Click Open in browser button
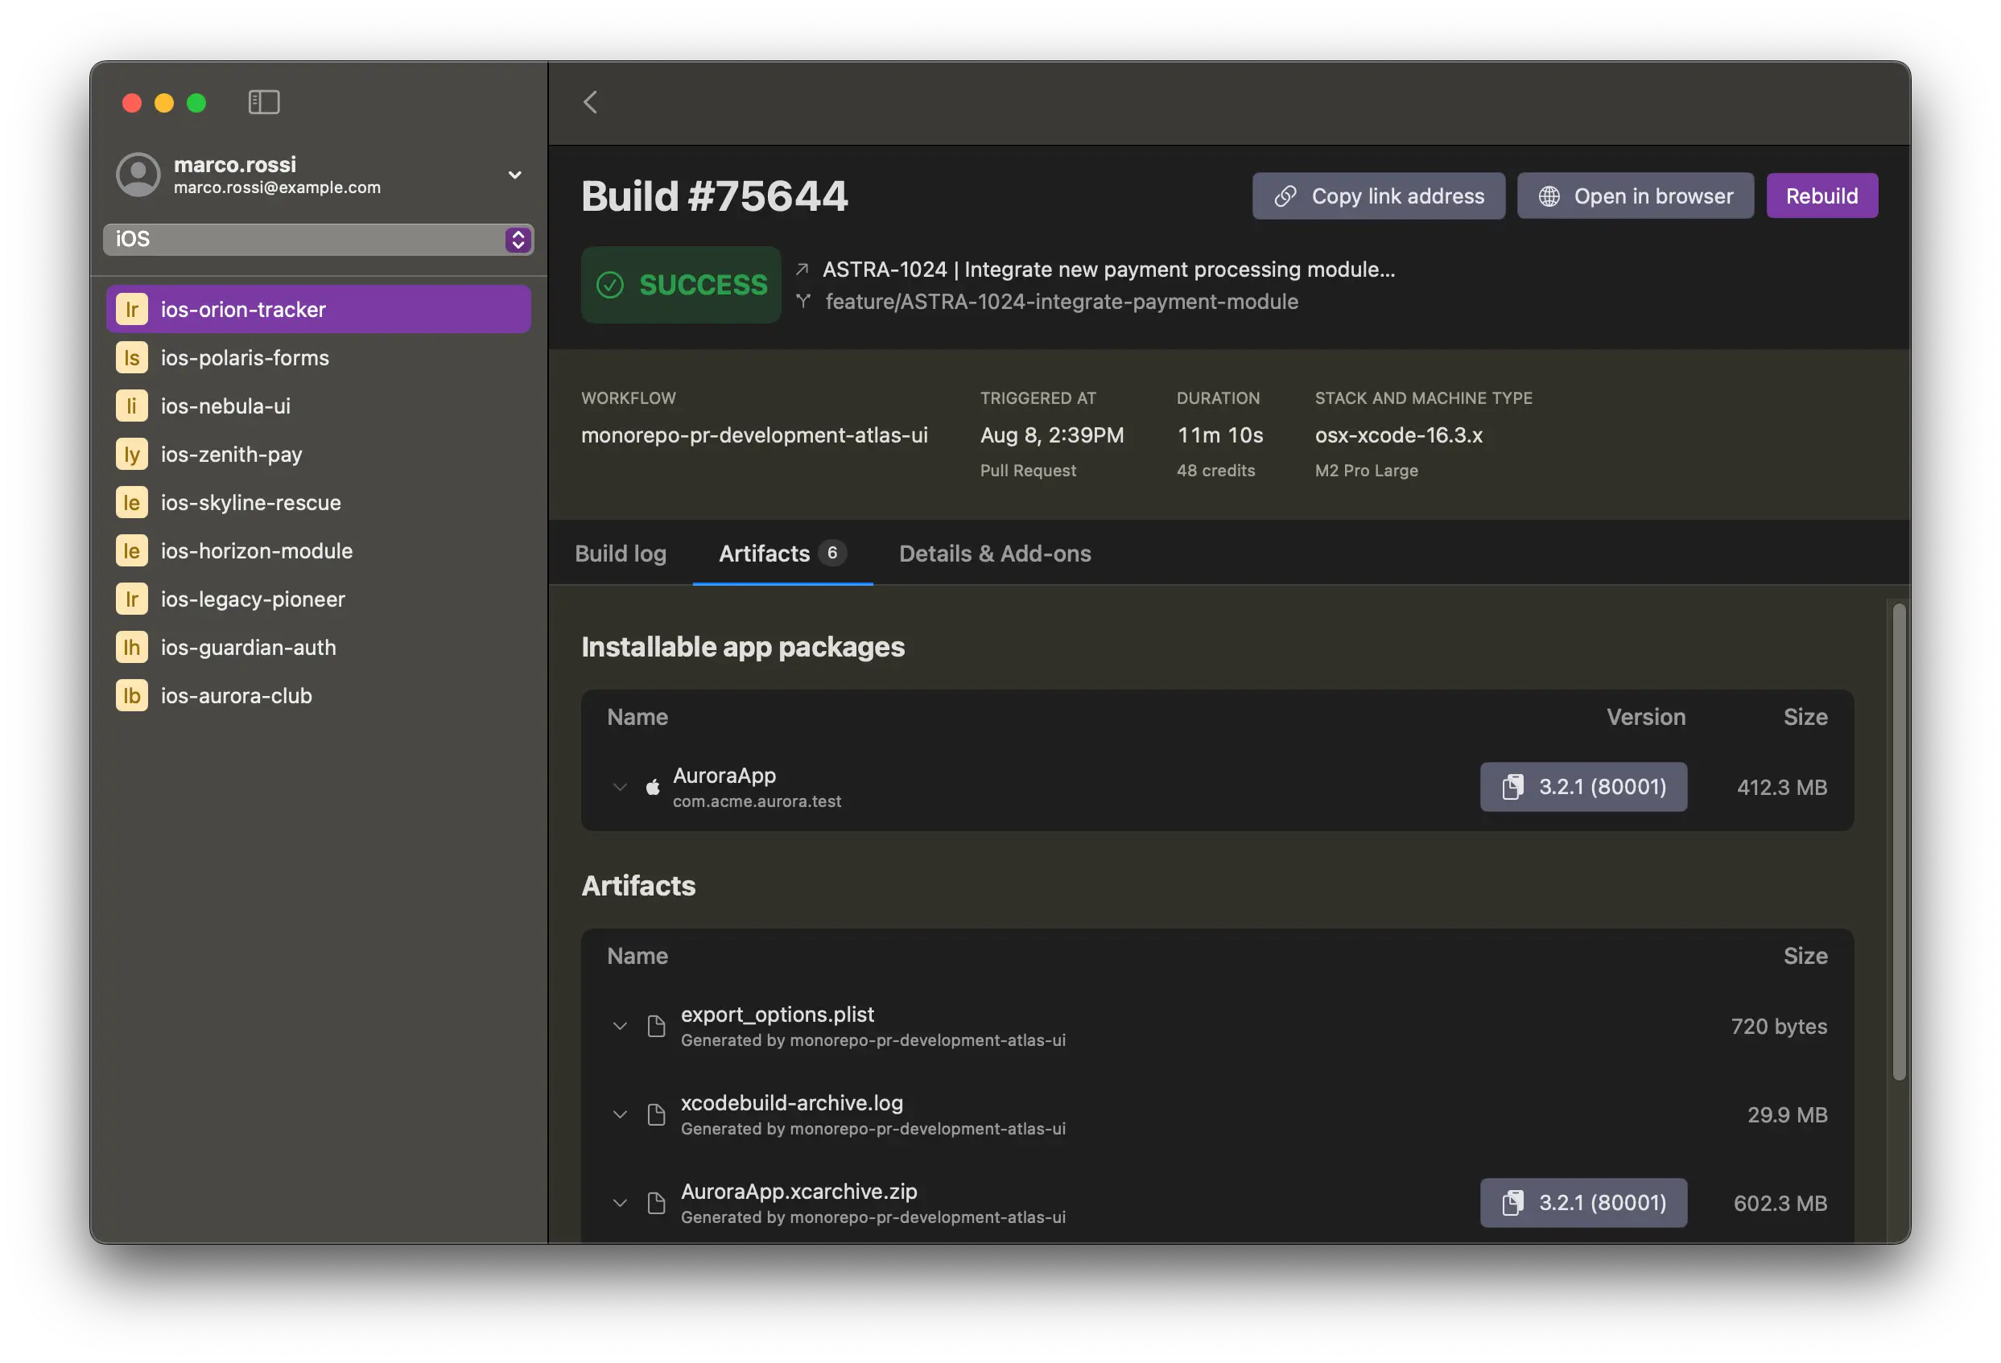The height and width of the screenshot is (1363, 2001). [x=1634, y=196]
